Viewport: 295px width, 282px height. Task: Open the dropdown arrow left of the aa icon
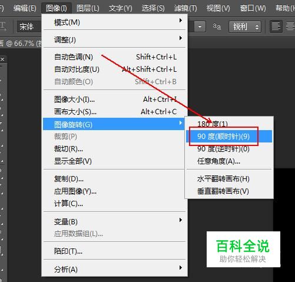coord(200,26)
